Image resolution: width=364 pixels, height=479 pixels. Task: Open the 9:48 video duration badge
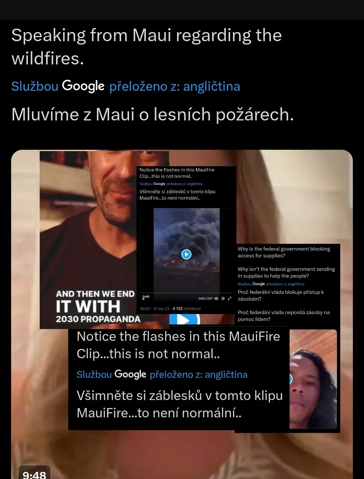coord(34,474)
